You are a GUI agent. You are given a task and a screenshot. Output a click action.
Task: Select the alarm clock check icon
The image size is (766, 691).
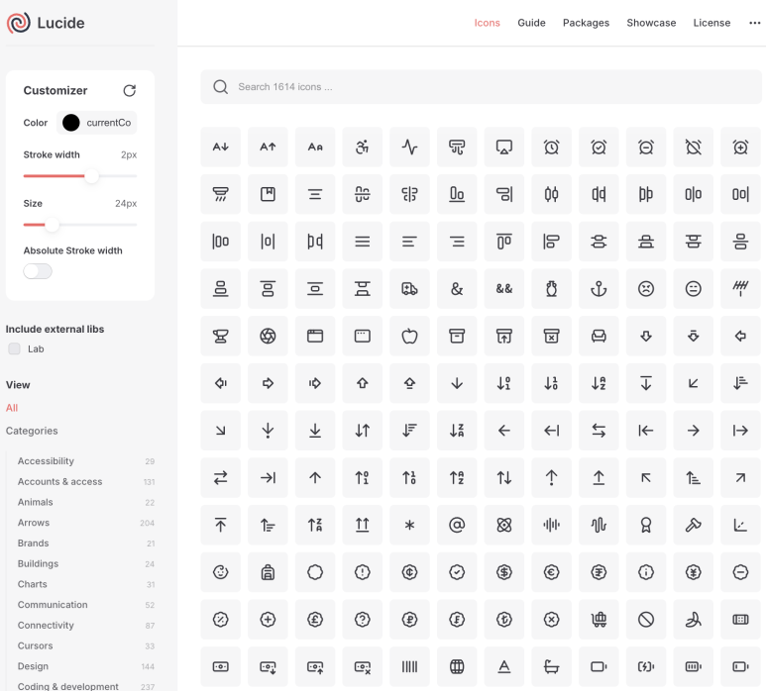pos(599,147)
